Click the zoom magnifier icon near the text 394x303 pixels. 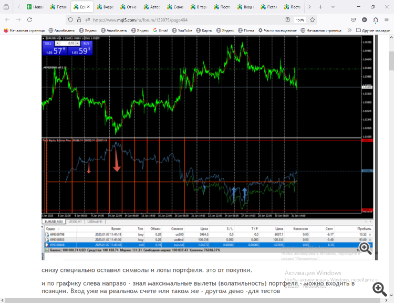pyautogui.click(x=379, y=289)
